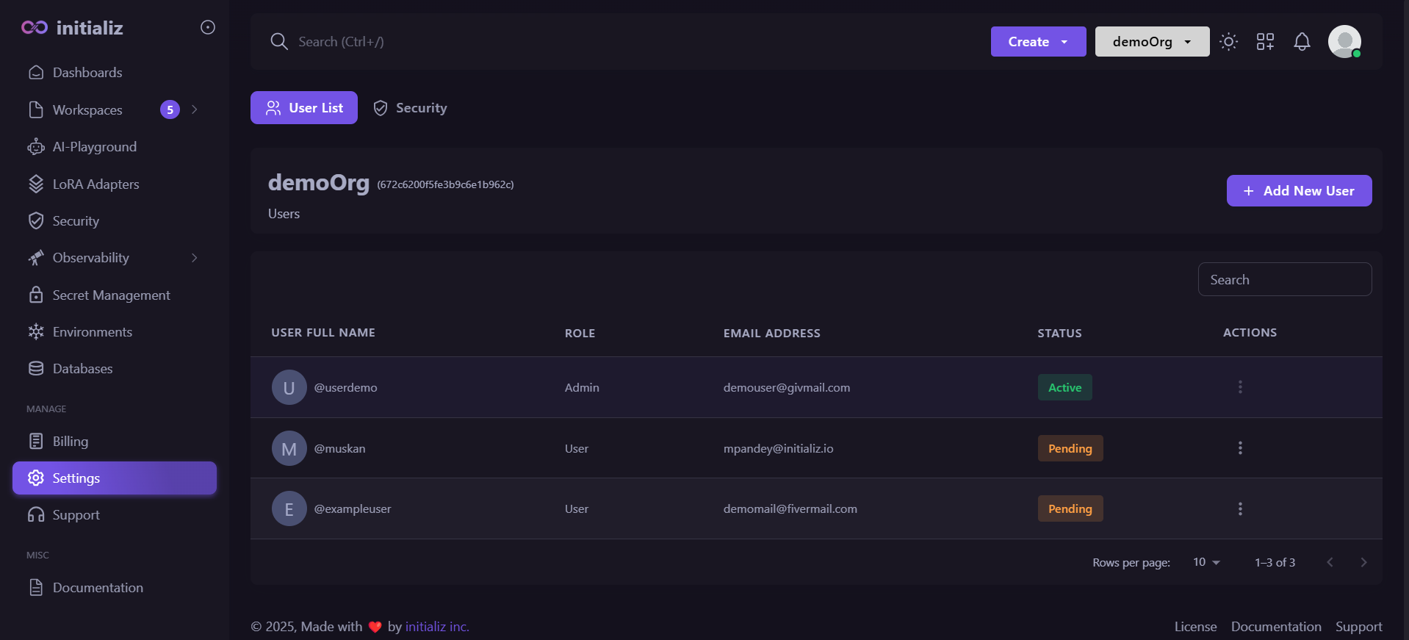Open actions menu for @exampleuser
Viewport: 1409px width, 640px height.
[x=1240, y=508]
